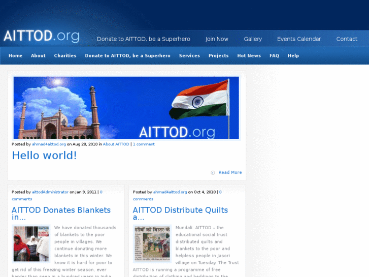Click the date text 'on Oct 4, 2010'
The width and height of the screenshot is (369, 277).
202,192
